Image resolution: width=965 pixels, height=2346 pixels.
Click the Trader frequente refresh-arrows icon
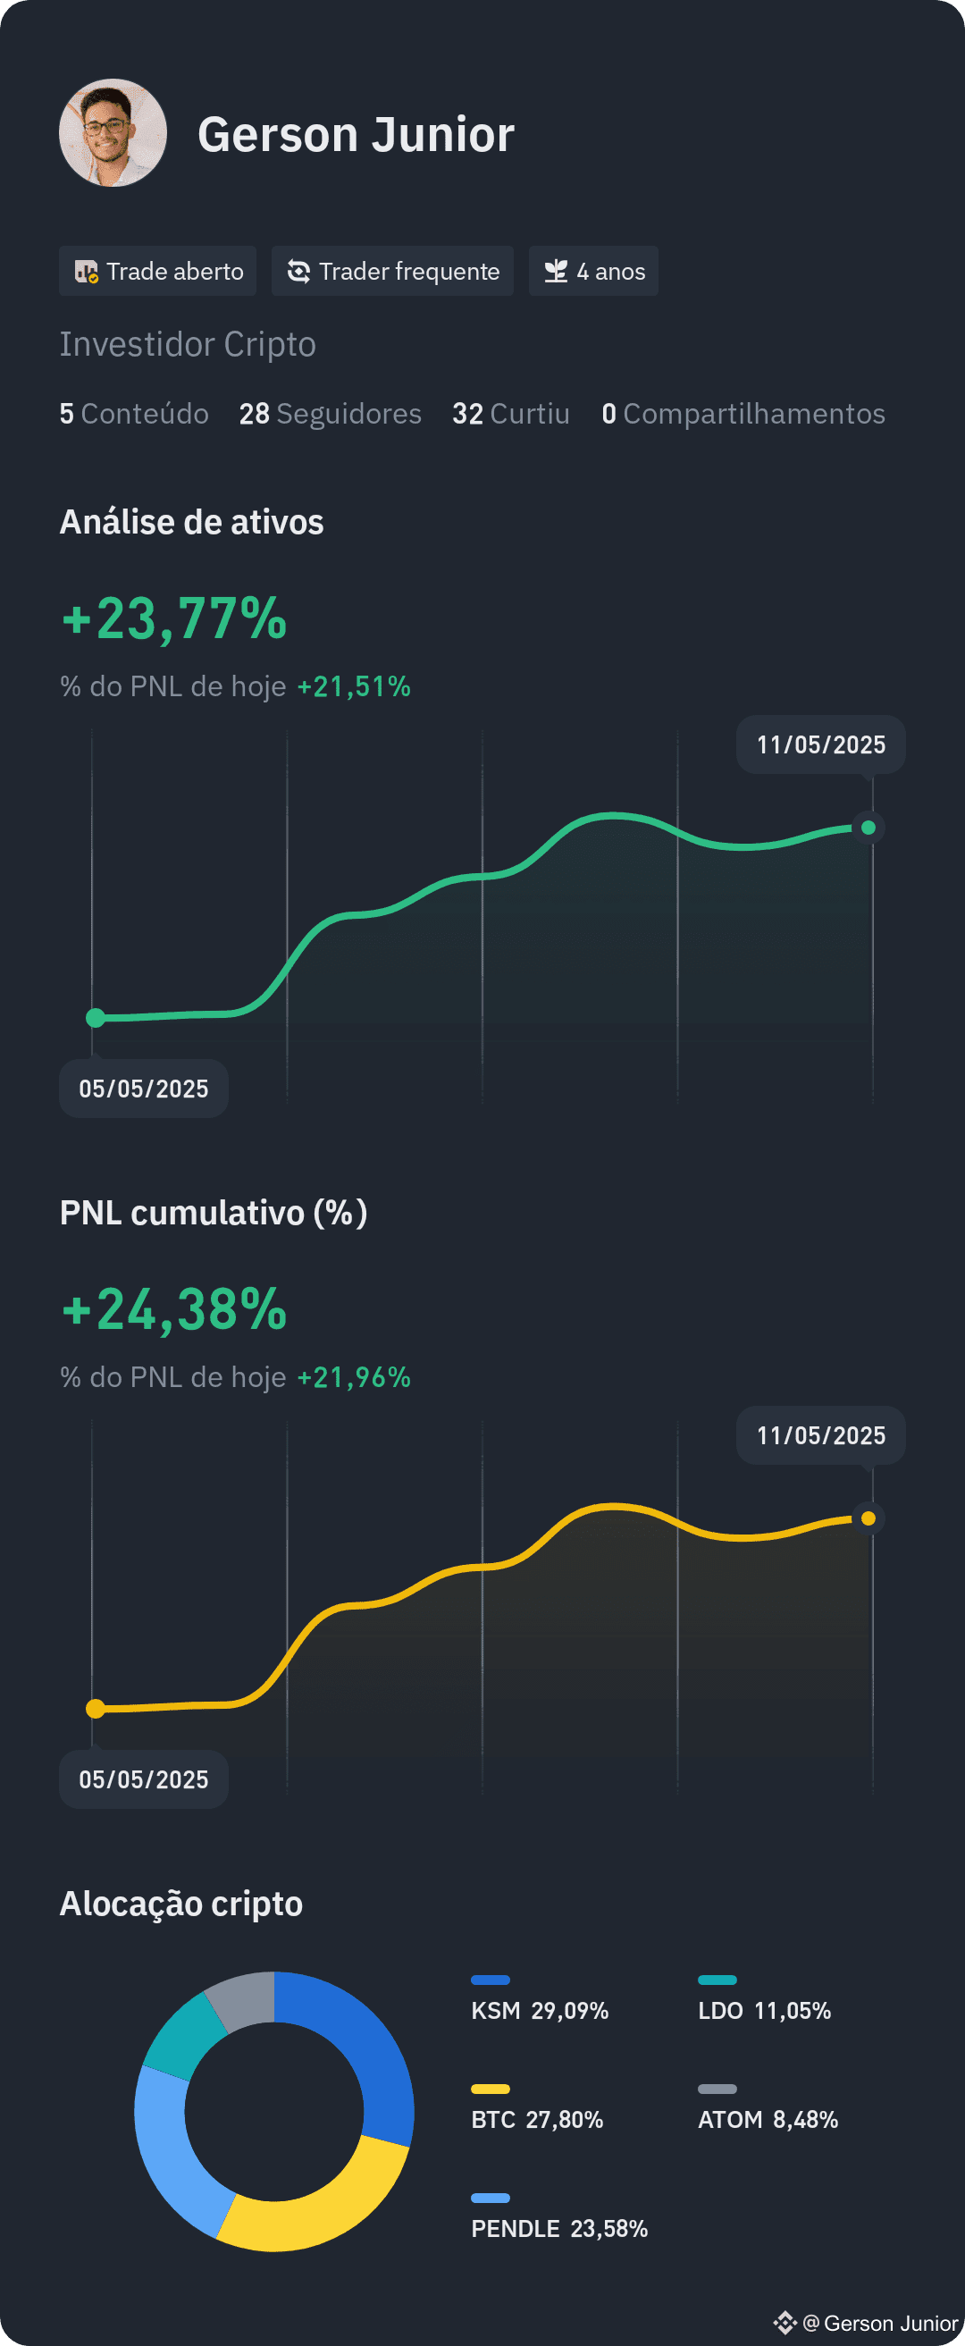tap(298, 272)
